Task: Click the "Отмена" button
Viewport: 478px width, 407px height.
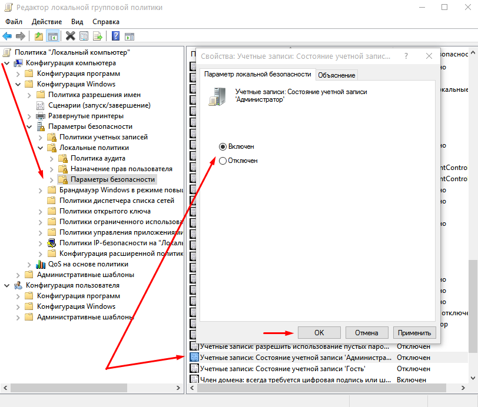Action: pos(366,332)
